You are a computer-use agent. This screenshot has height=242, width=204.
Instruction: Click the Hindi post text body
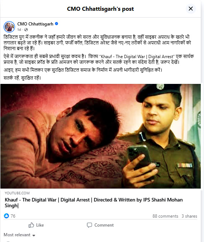(x=99, y=57)
